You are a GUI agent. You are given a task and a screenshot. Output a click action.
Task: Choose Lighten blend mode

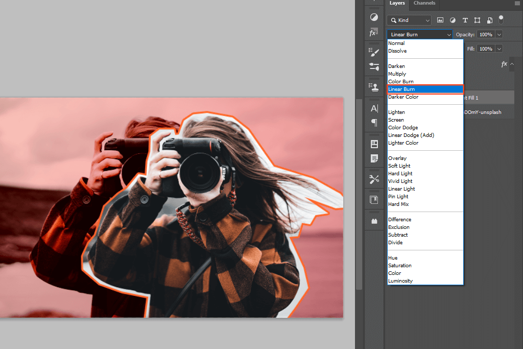(x=425, y=112)
